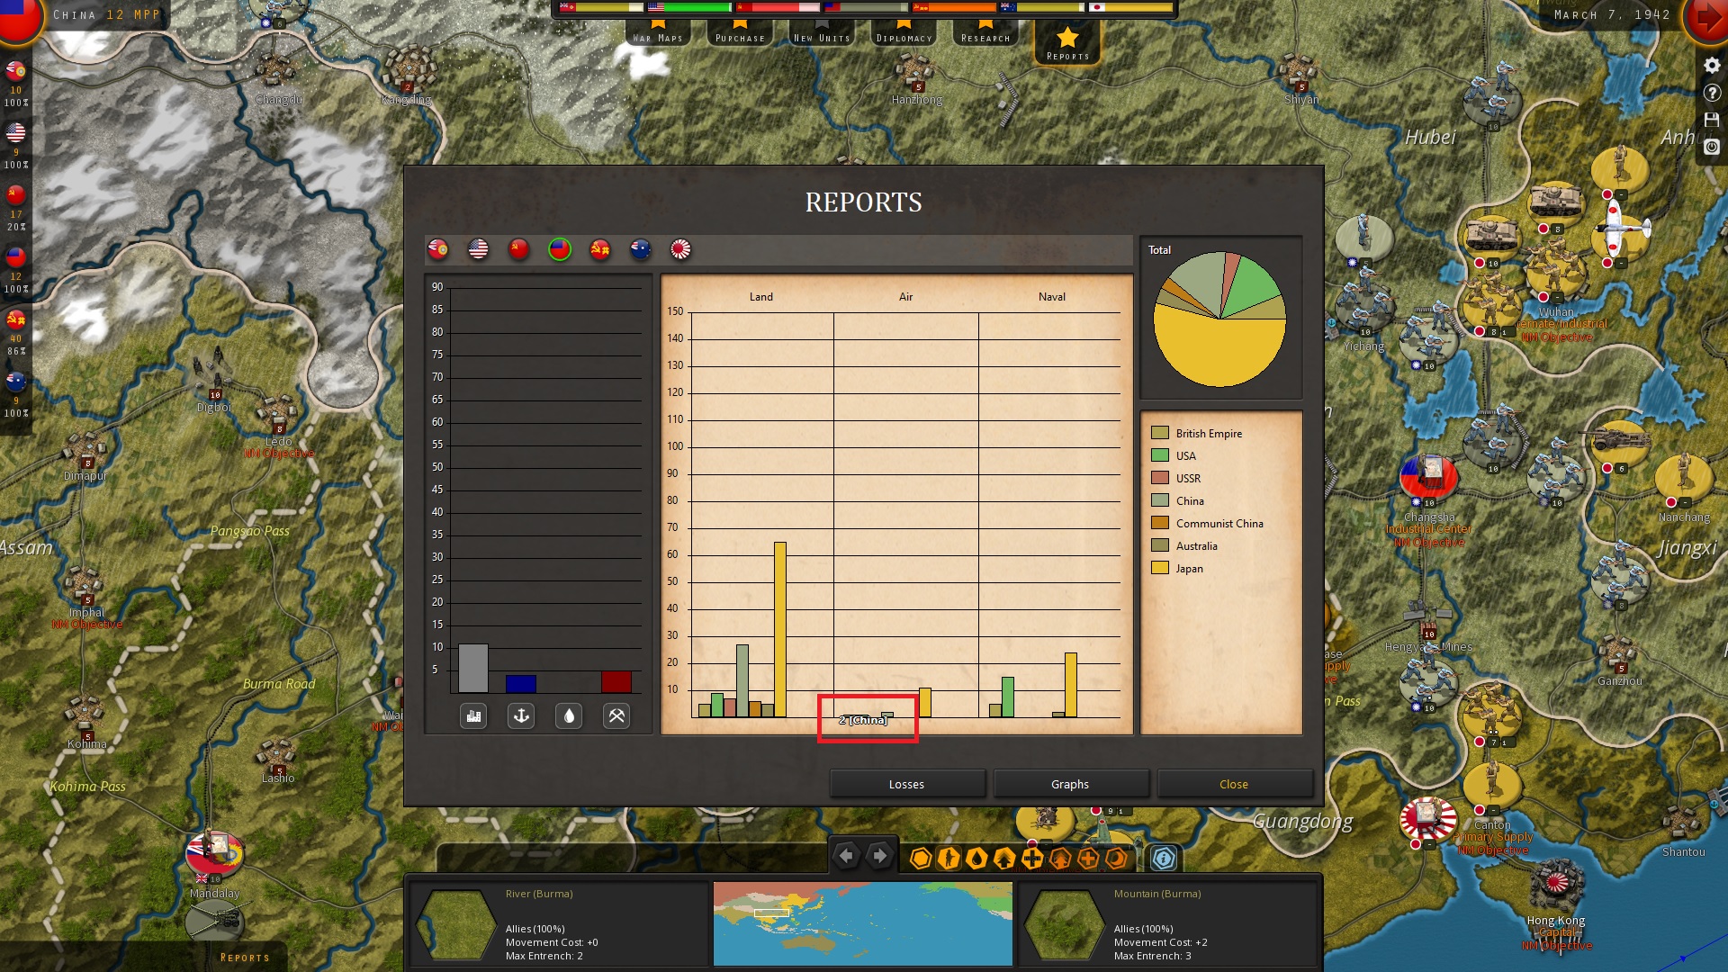This screenshot has width=1728, height=972.
Task: Open the Diplomacy menu tab
Action: (x=904, y=34)
